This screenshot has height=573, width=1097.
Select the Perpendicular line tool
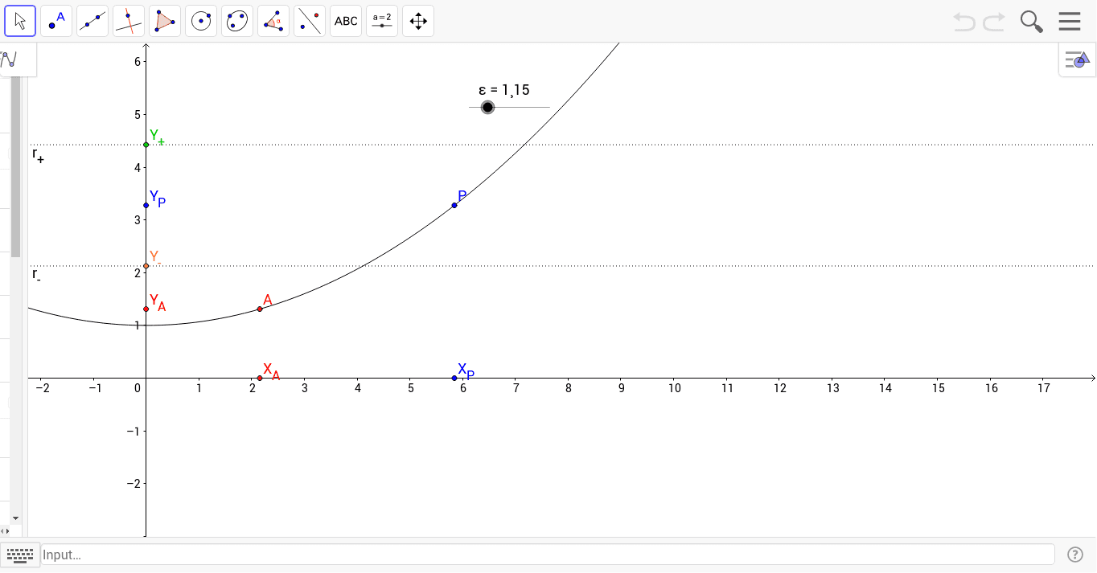(x=129, y=21)
